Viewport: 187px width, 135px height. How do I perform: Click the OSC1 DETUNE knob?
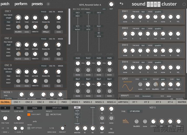pyautogui.click(x=35, y=18)
